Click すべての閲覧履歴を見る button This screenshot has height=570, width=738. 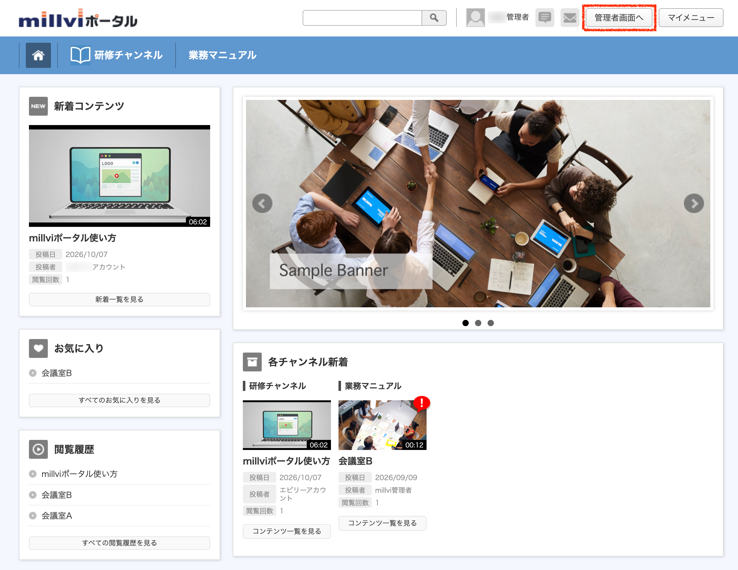pyautogui.click(x=119, y=543)
